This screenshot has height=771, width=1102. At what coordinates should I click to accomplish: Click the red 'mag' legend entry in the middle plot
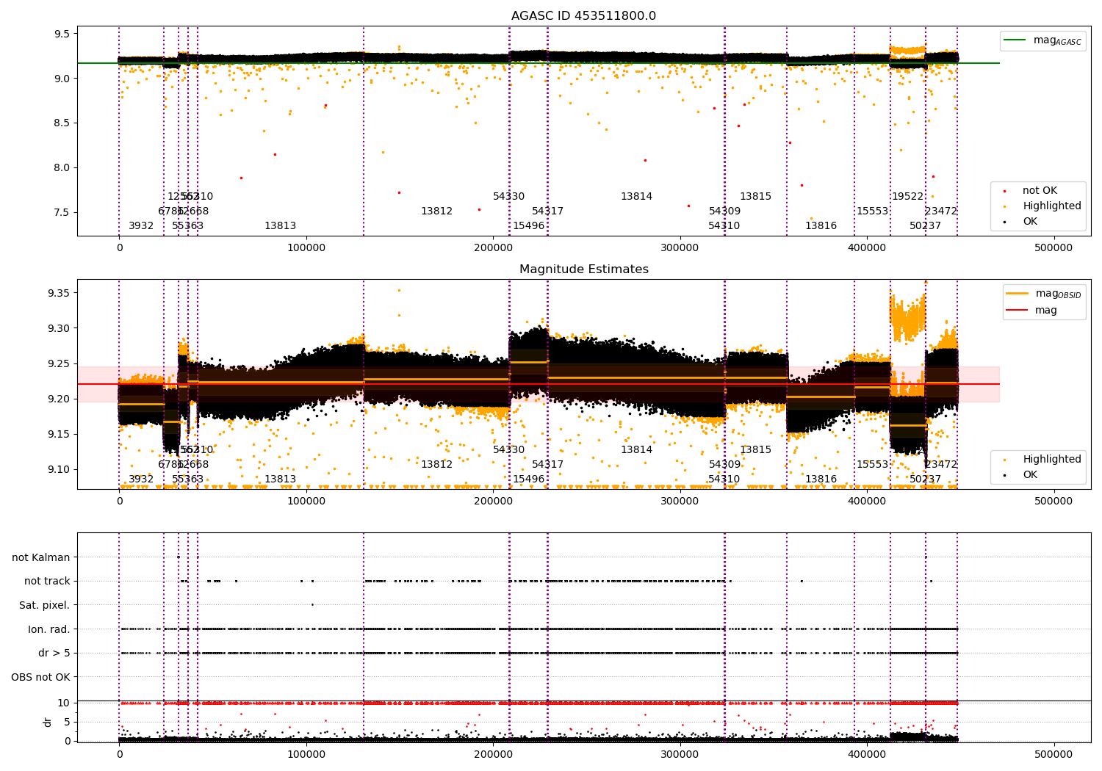[1032, 311]
